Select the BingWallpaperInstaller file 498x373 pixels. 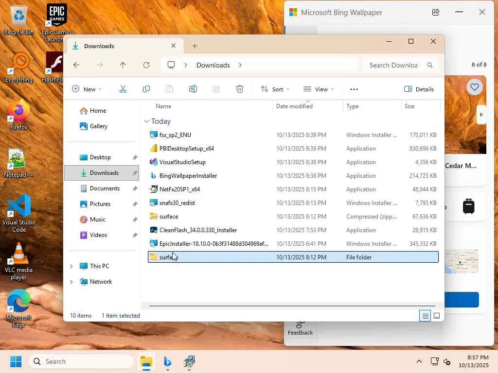click(293, 176)
